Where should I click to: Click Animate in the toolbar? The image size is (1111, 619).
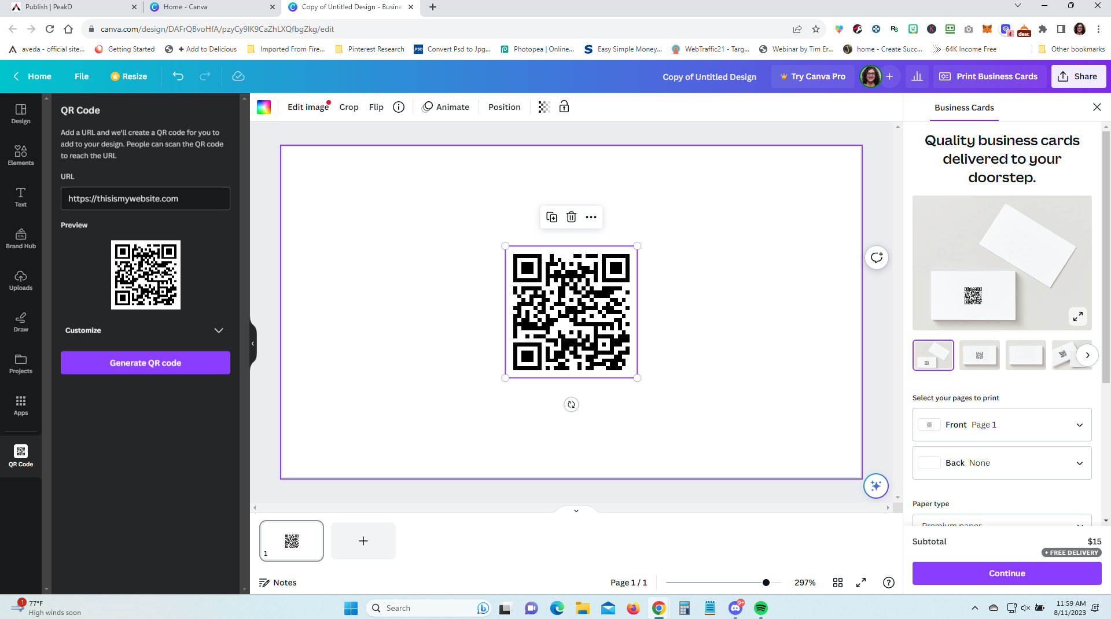[x=446, y=107]
